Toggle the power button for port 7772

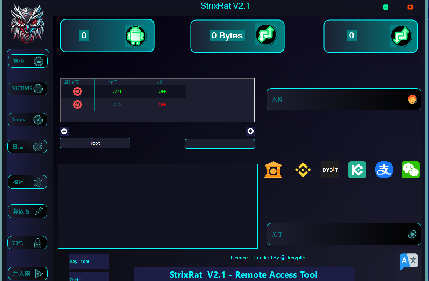pyautogui.click(x=77, y=104)
